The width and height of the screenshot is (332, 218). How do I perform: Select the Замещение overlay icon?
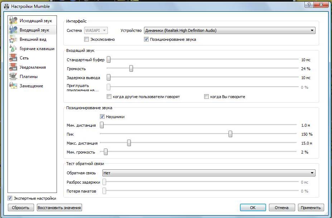[x=13, y=86]
